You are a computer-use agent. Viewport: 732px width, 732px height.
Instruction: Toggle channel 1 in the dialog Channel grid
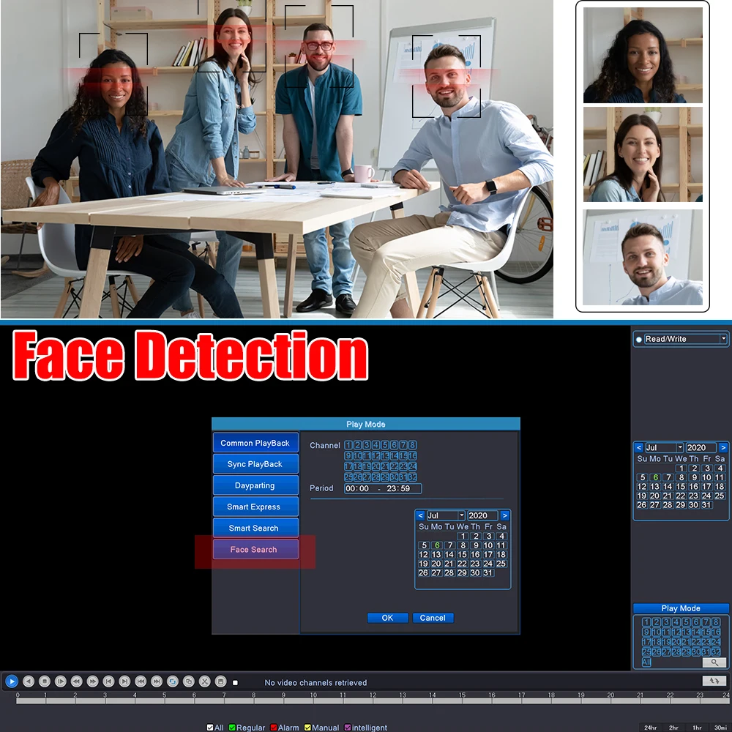tap(348, 445)
